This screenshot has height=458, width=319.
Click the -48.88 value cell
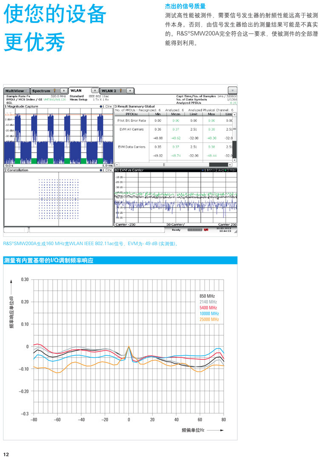coord(158,138)
